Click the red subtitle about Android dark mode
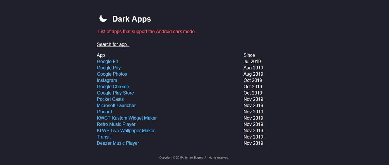This screenshot has height=165, width=389. tap(147, 32)
